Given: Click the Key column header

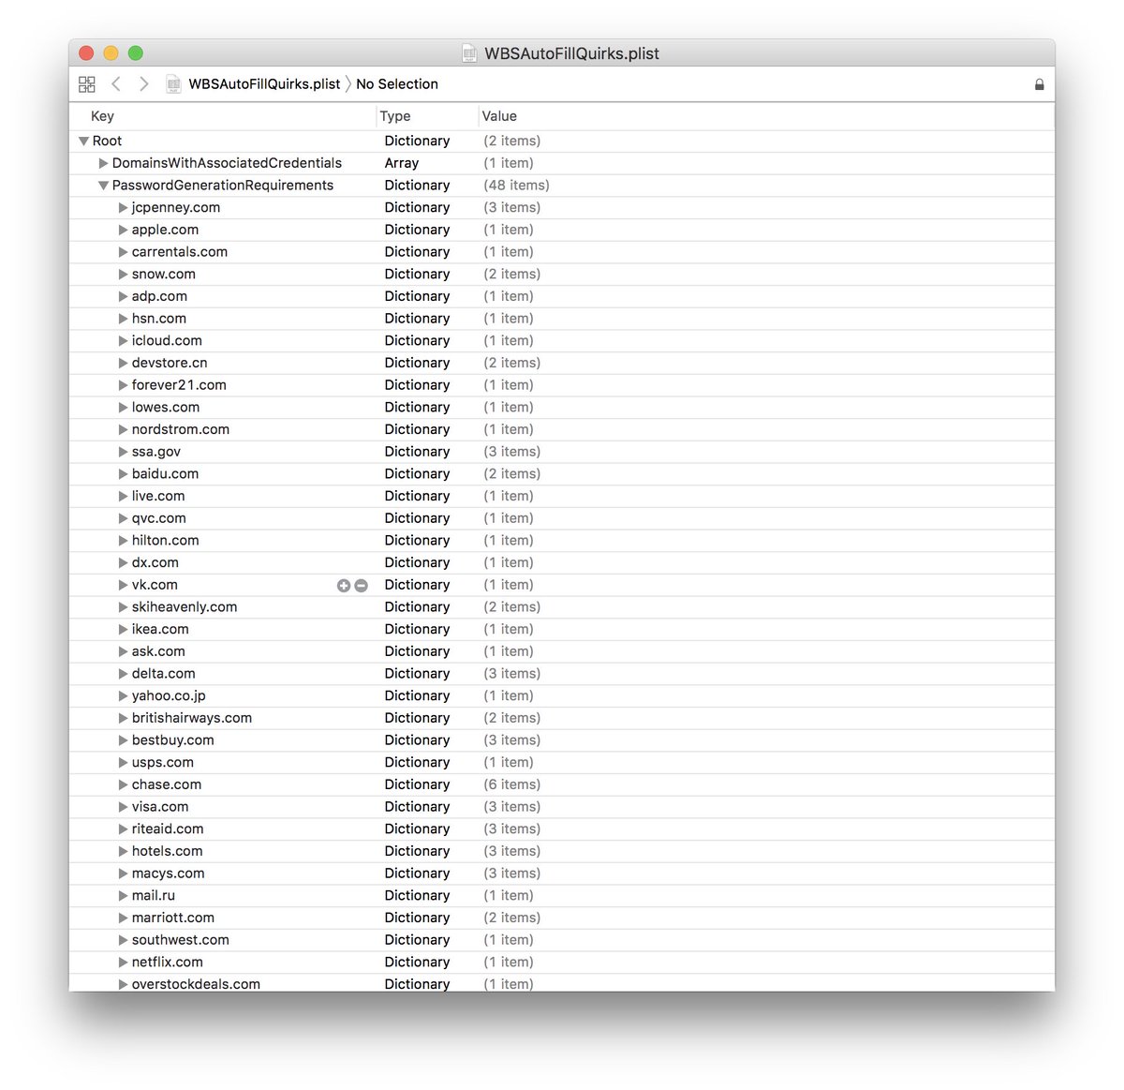Looking at the screenshot, I should point(102,116).
